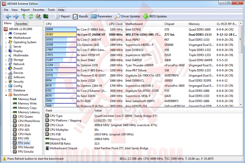Expand the Network tree node
Viewport: 245px width, 163px height.
(x=6, y=64)
